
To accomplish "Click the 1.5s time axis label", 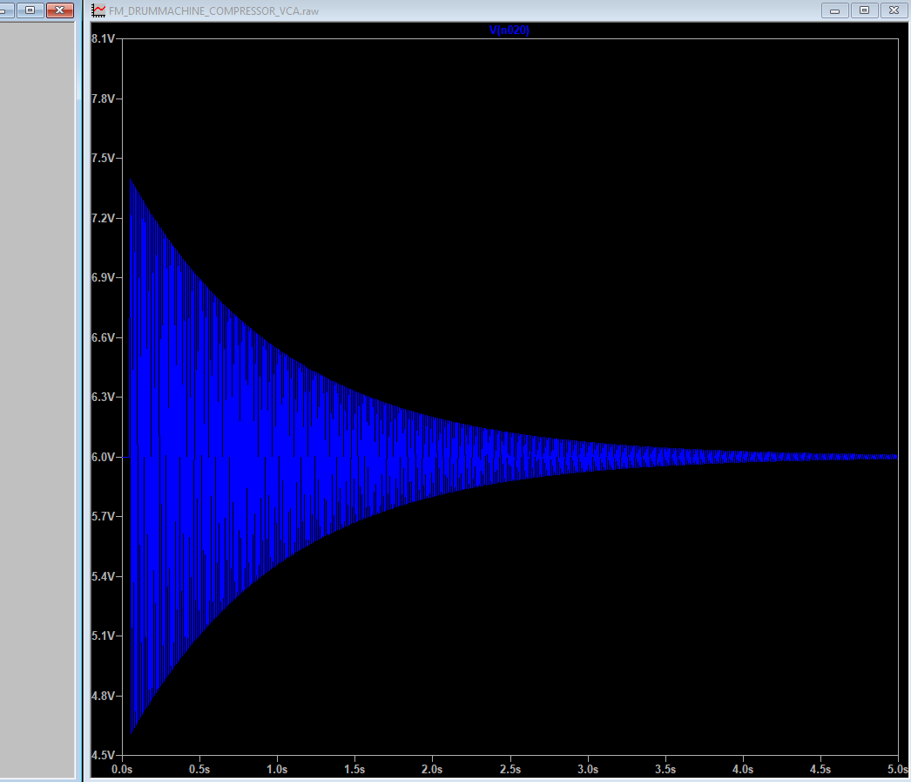I will coord(354,769).
